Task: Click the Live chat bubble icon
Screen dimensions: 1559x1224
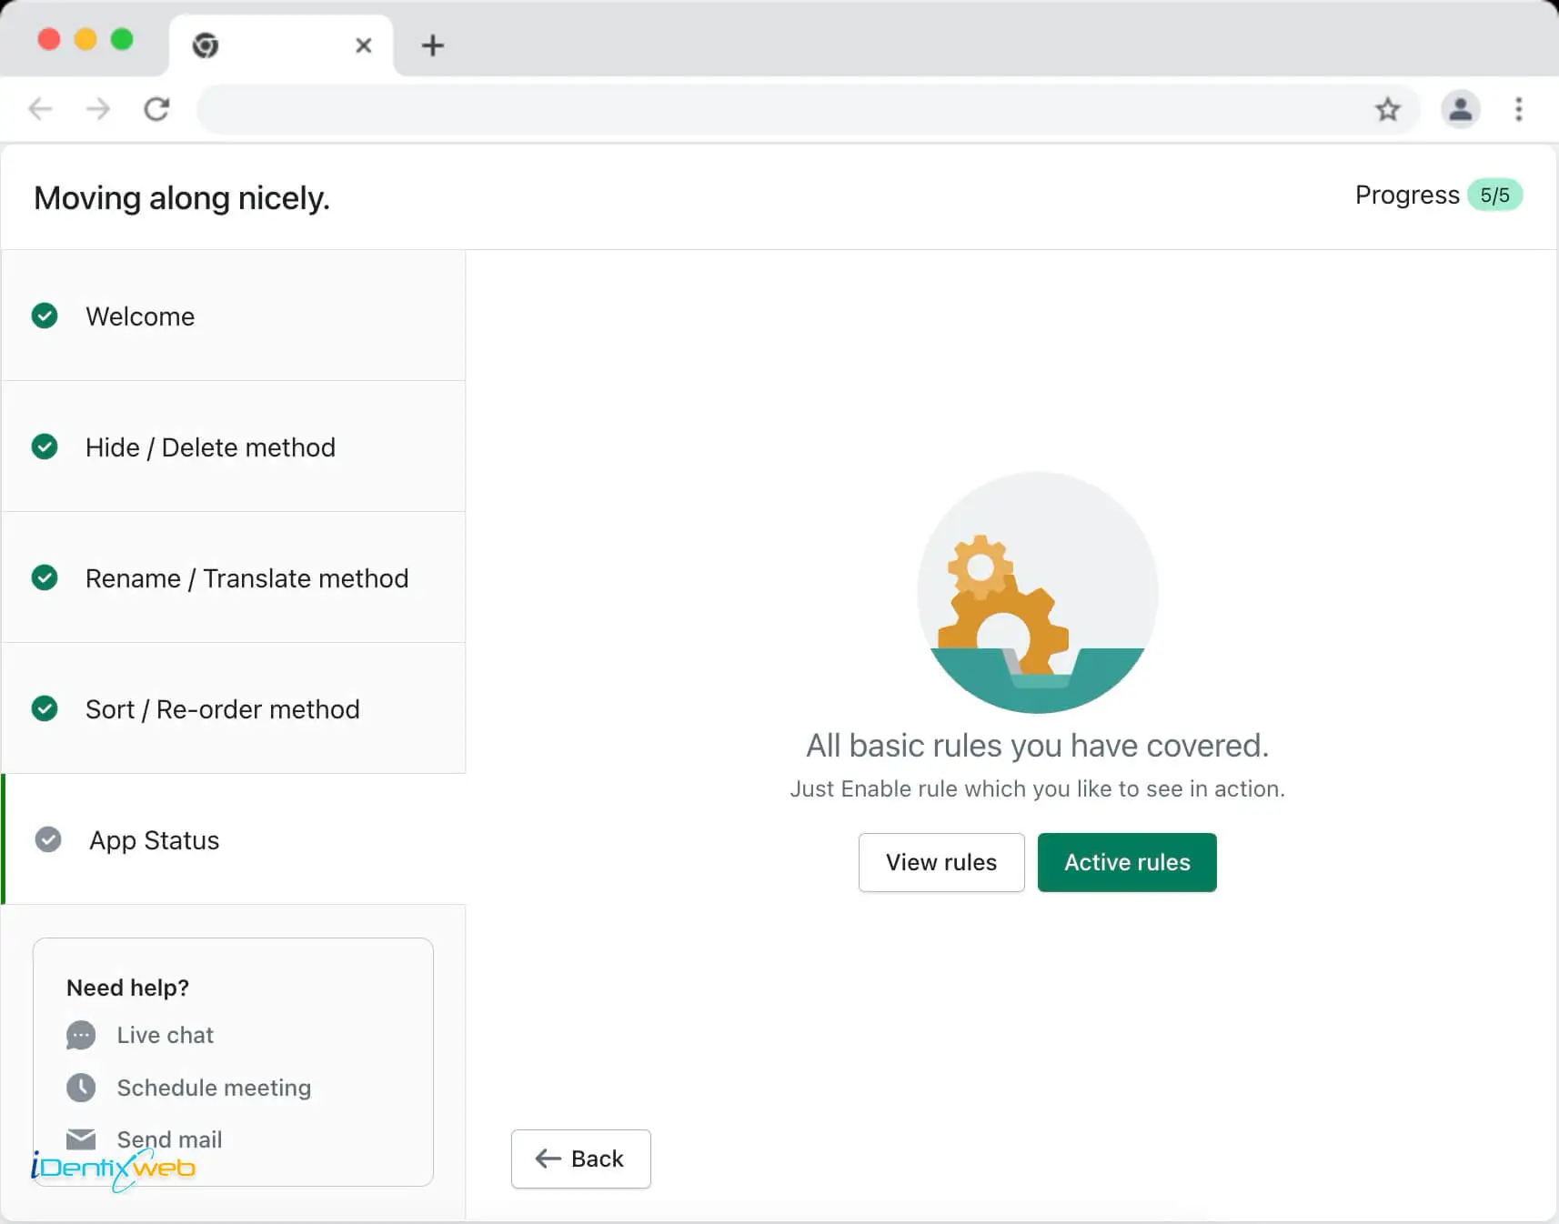Action: pos(81,1035)
